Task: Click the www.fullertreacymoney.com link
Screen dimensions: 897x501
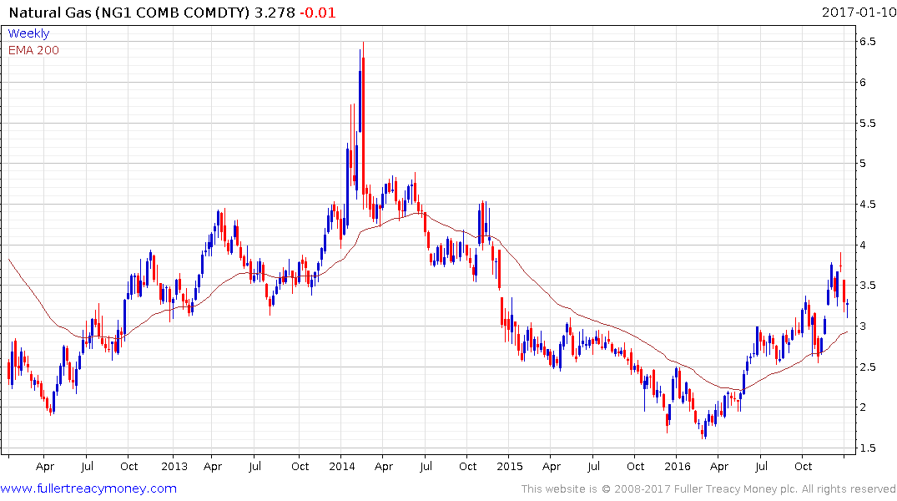Action: point(88,488)
